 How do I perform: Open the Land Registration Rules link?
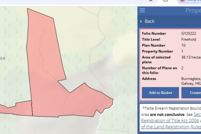171,127
